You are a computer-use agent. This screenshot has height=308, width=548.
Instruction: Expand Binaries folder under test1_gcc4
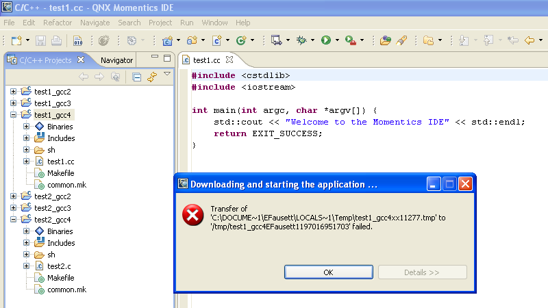[x=27, y=127]
